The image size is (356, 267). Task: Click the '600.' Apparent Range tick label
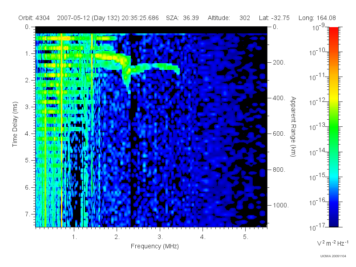tap(279, 134)
